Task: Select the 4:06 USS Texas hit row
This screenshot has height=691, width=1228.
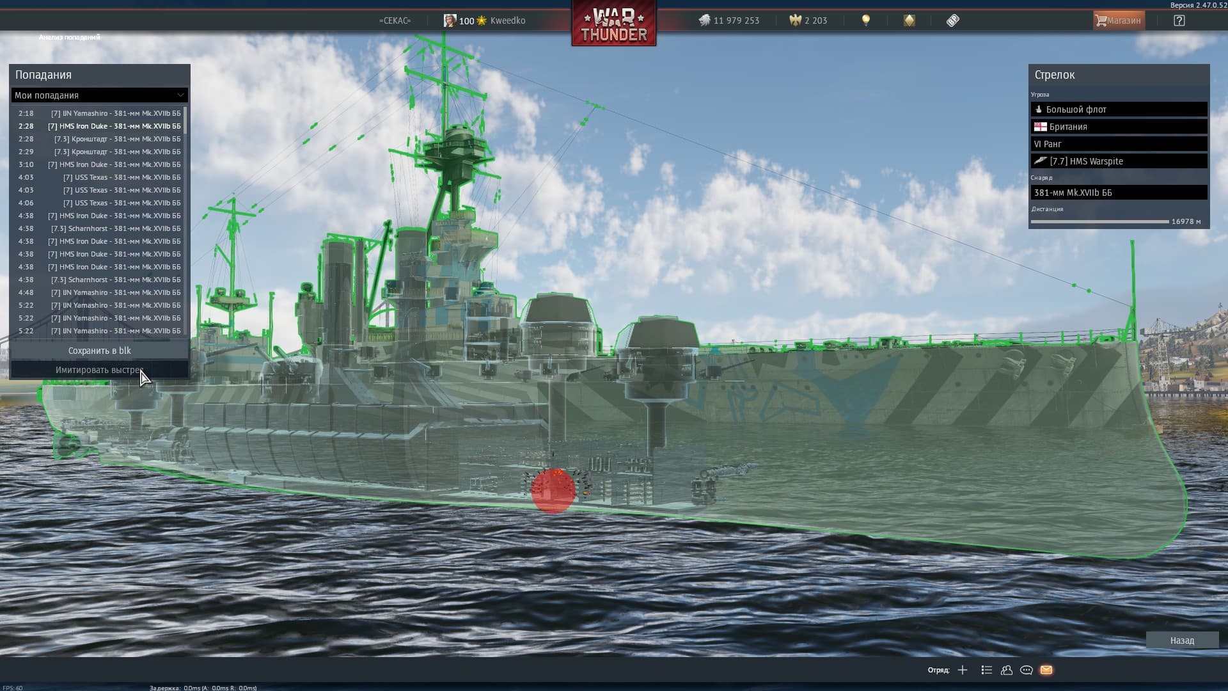Action: click(x=98, y=203)
